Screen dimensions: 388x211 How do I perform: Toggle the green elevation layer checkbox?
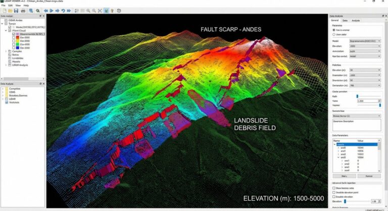pos(14,44)
